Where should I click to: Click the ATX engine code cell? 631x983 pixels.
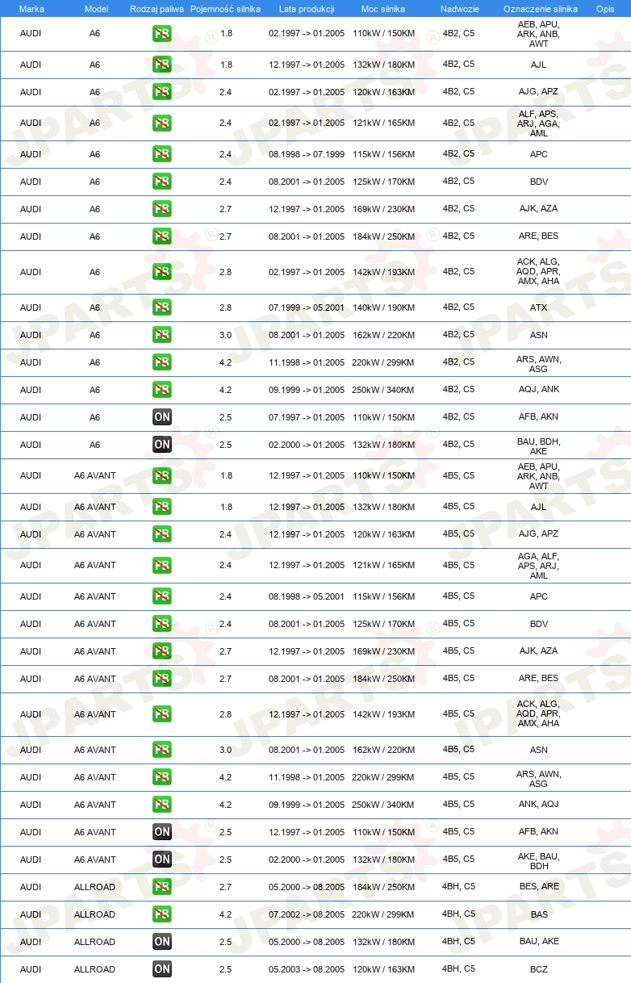(x=539, y=307)
